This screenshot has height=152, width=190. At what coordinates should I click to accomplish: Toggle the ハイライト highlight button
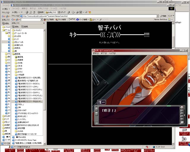coord(104,20)
